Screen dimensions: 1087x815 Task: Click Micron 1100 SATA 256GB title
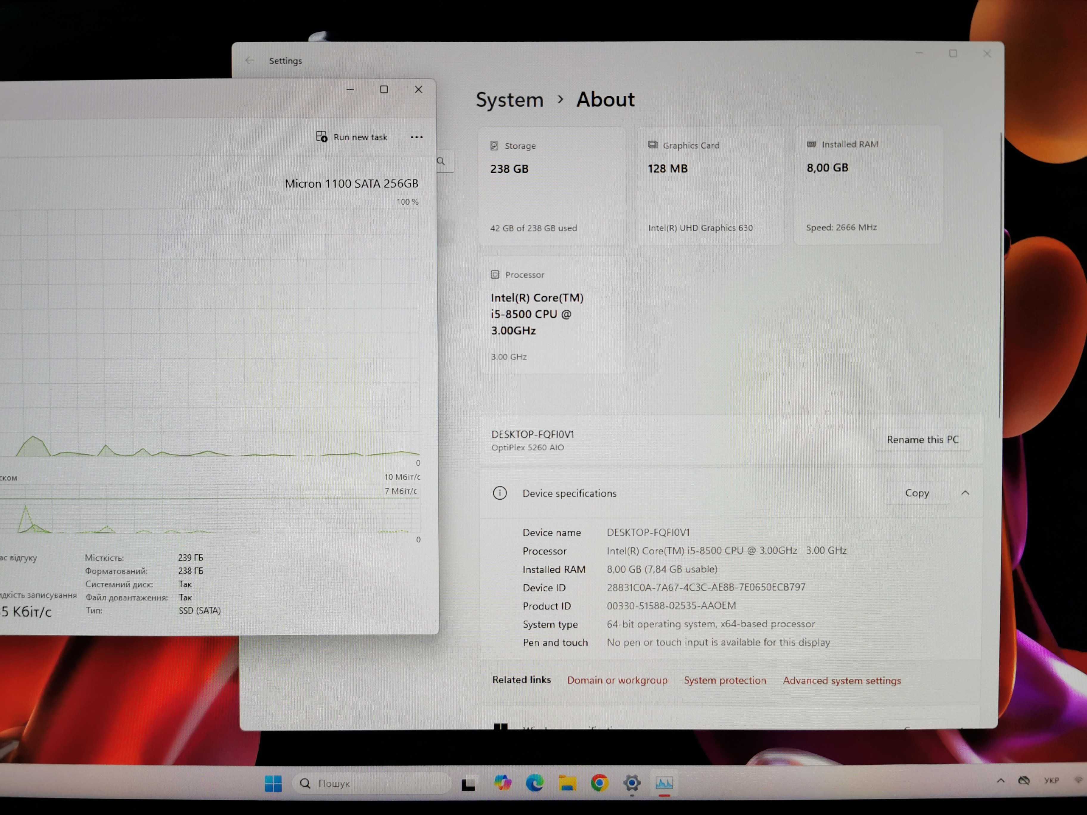[x=351, y=183]
